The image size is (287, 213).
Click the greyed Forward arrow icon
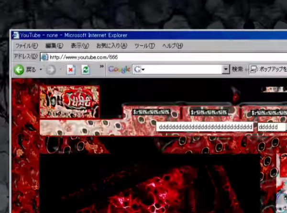tap(51, 70)
